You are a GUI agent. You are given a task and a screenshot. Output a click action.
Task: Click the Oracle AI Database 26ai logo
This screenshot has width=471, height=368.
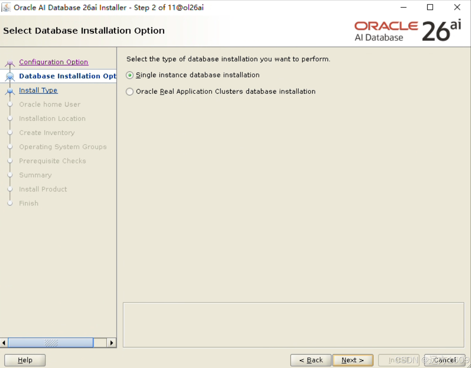(408, 31)
